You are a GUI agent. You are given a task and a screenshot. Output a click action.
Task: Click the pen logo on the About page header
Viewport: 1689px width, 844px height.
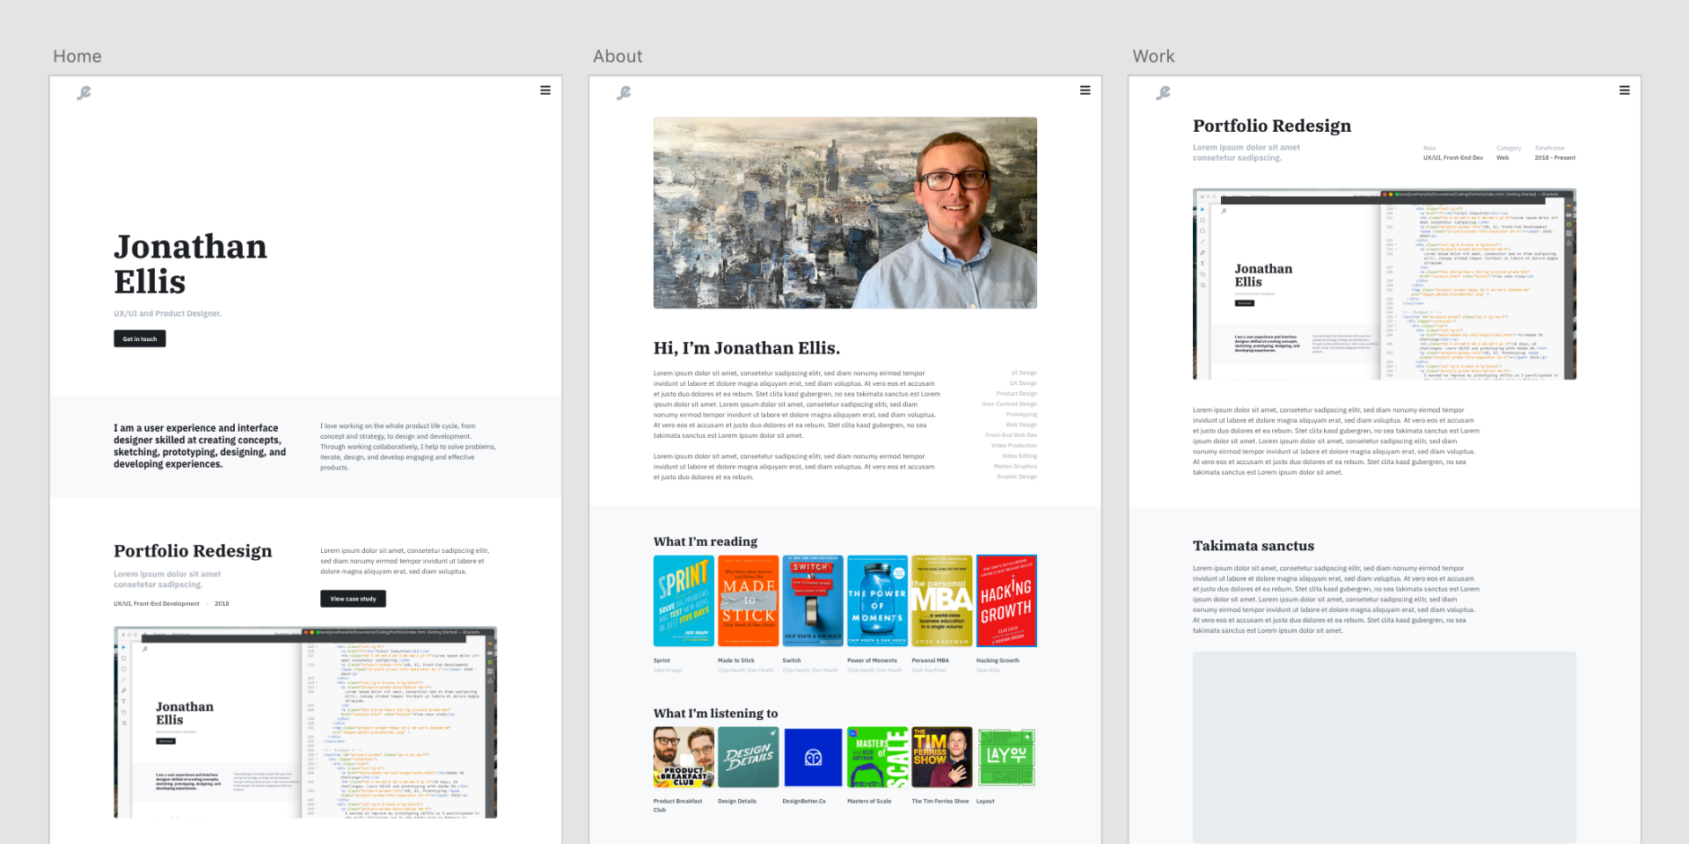[625, 92]
